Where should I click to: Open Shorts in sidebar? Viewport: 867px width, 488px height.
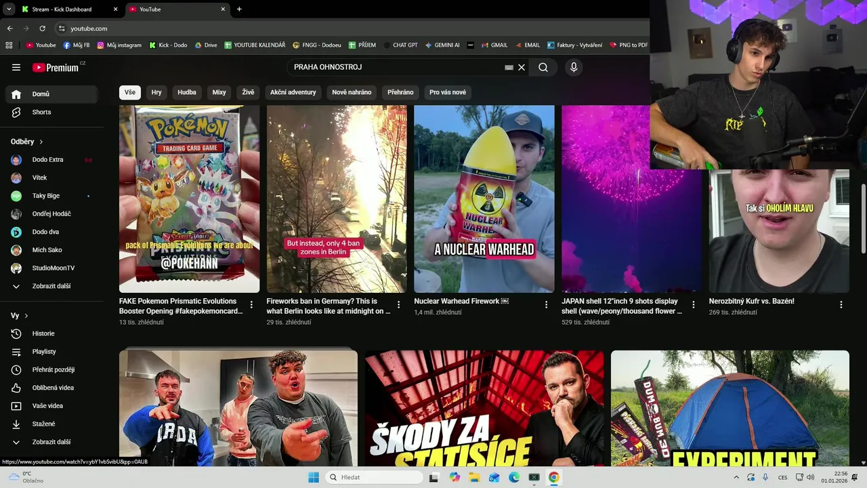[x=51, y=112]
